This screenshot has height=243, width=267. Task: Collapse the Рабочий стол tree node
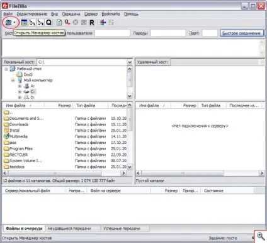tap(6, 69)
